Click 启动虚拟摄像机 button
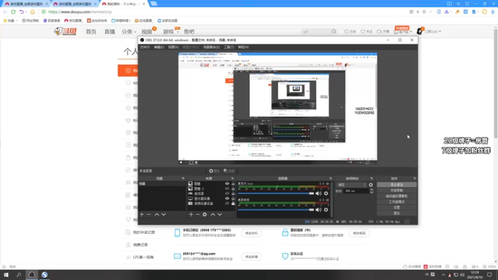The width and height of the screenshot is (498, 280). pyautogui.click(x=397, y=196)
